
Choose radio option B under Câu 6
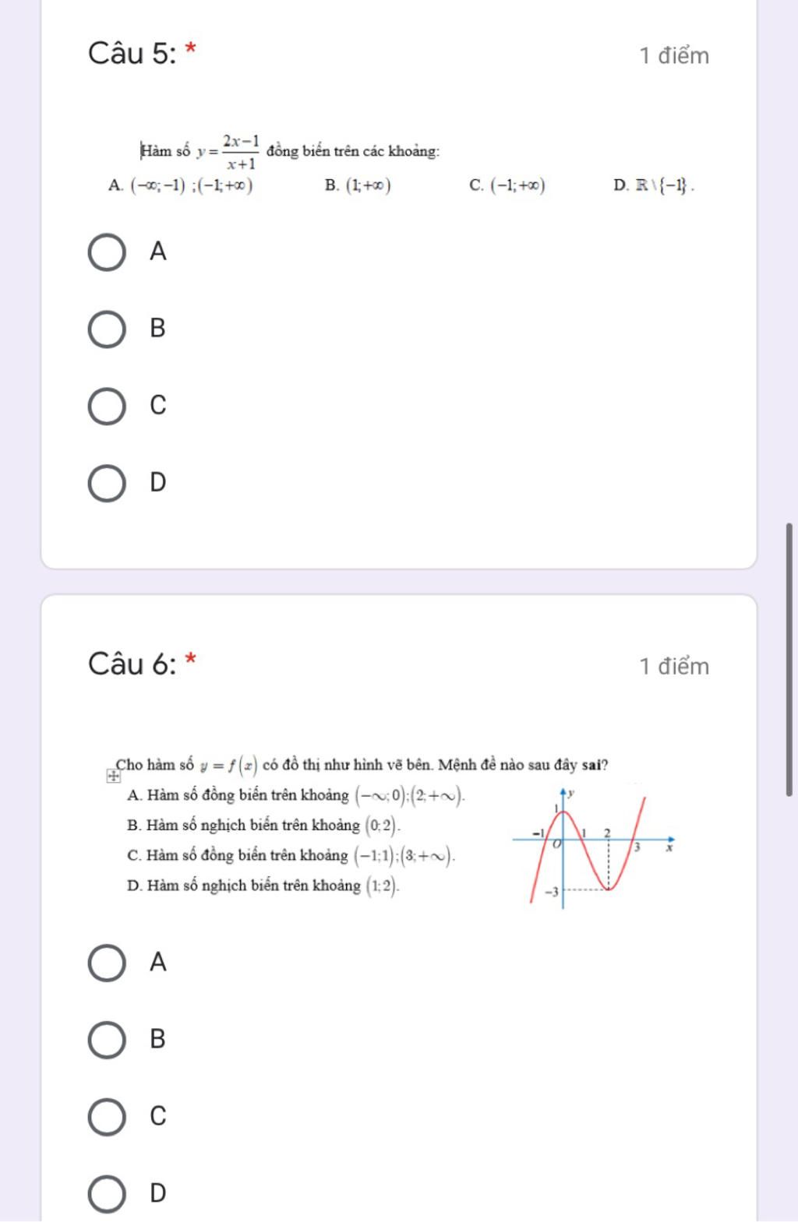coord(107,1040)
